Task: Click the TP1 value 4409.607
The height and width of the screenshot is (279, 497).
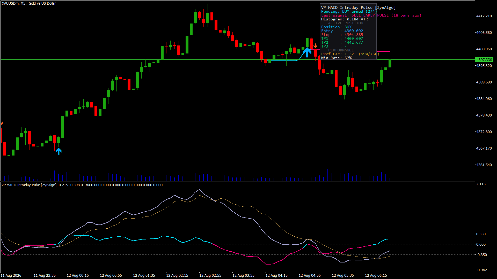Action: click(x=354, y=38)
